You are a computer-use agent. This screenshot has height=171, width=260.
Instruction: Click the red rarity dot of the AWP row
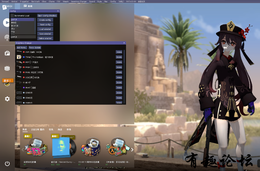click(x=24, y=62)
